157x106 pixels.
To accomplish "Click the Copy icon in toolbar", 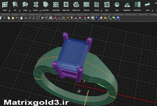I will 9,18.
